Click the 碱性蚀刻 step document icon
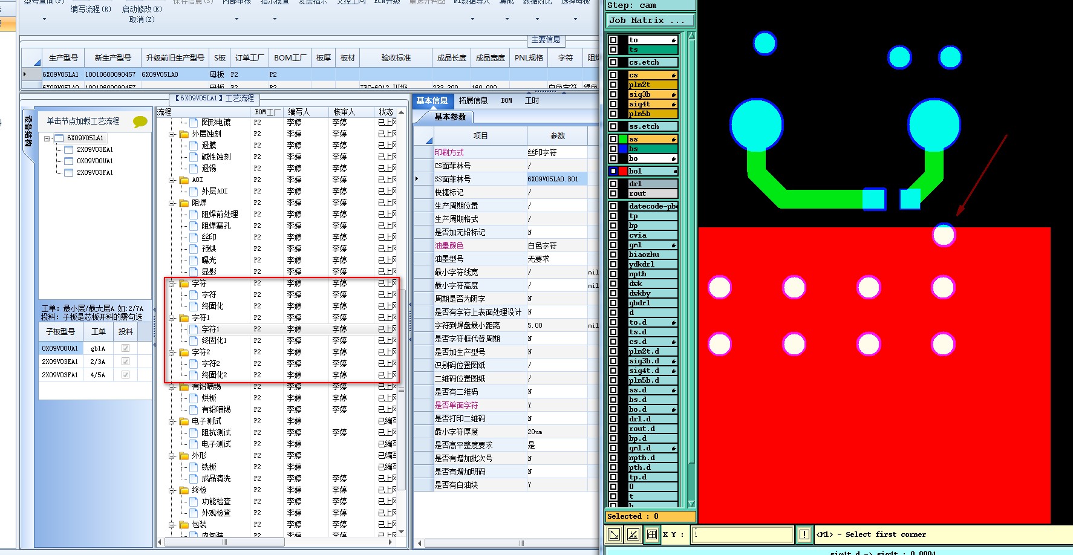The height and width of the screenshot is (555, 1073). (194, 157)
